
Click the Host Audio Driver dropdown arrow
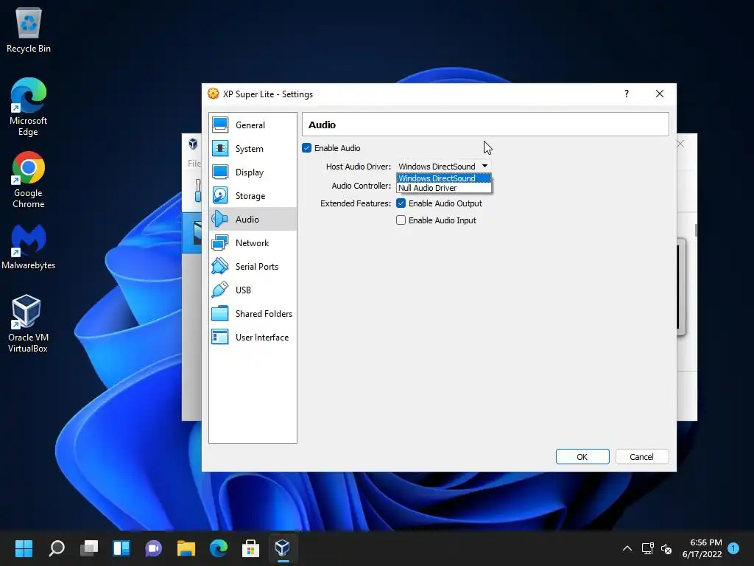point(485,166)
